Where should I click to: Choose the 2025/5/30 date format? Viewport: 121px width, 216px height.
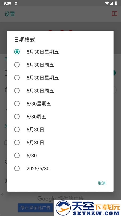(x=60, y=168)
